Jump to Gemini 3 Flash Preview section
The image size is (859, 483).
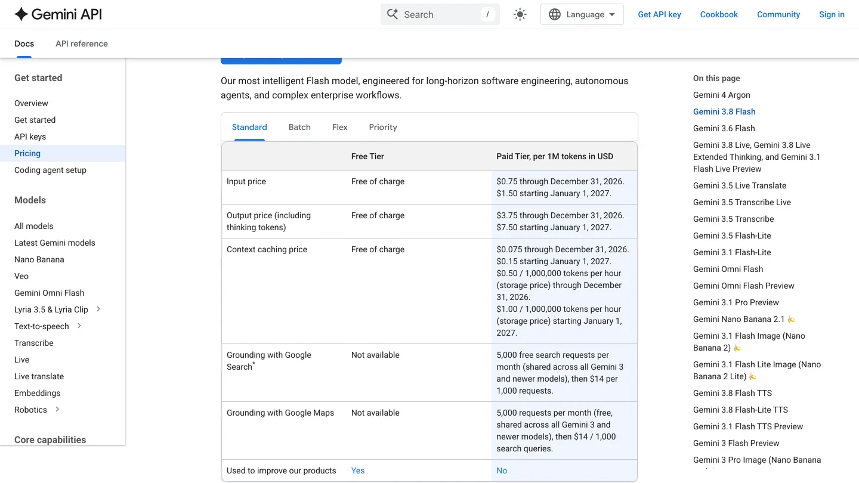[x=736, y=443]
